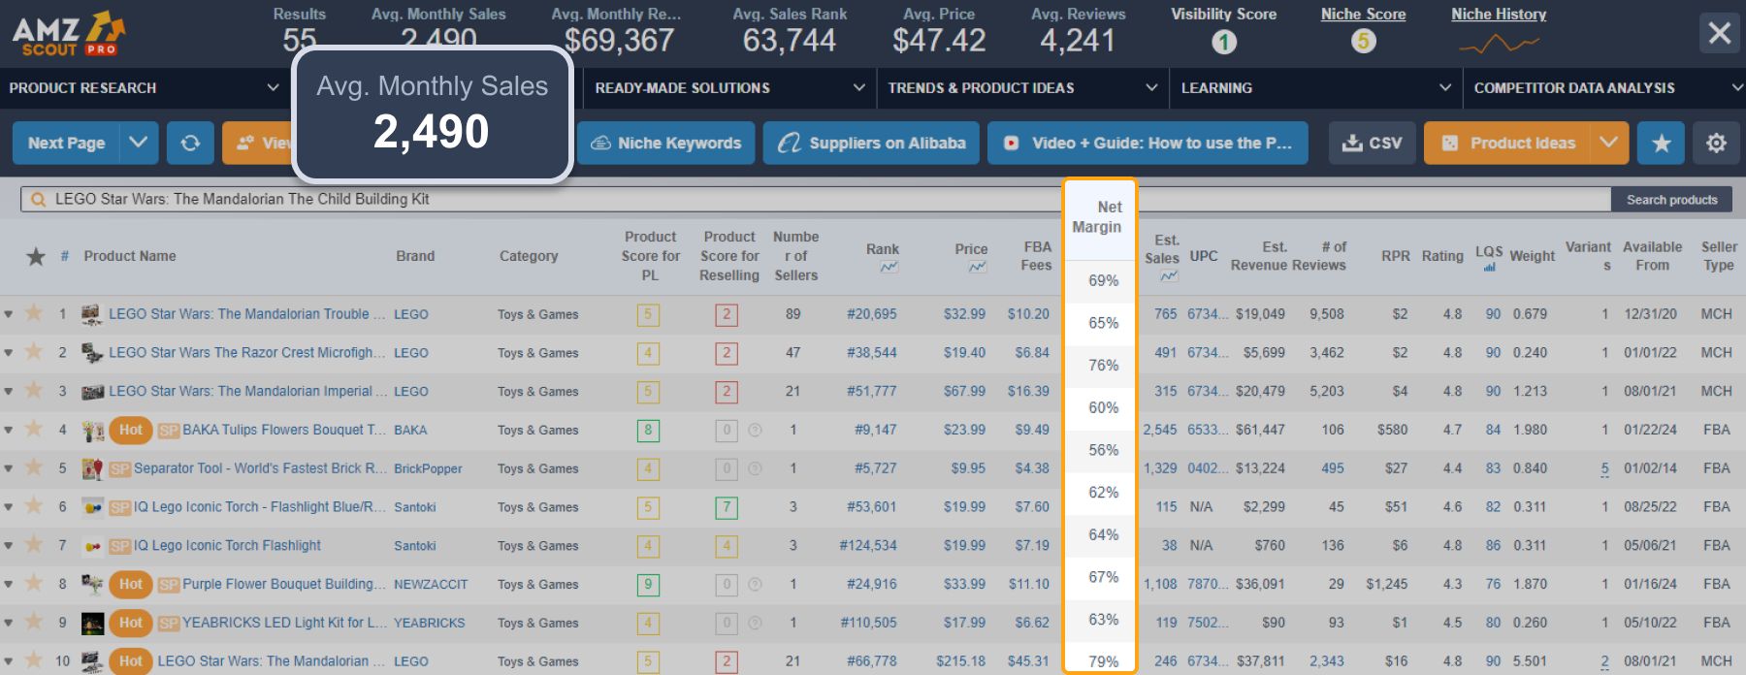Screen dimensions: 1746x675
Task: Expand row 1 details using its triangle
Action: pyautogui.click(x=9, y=314)
